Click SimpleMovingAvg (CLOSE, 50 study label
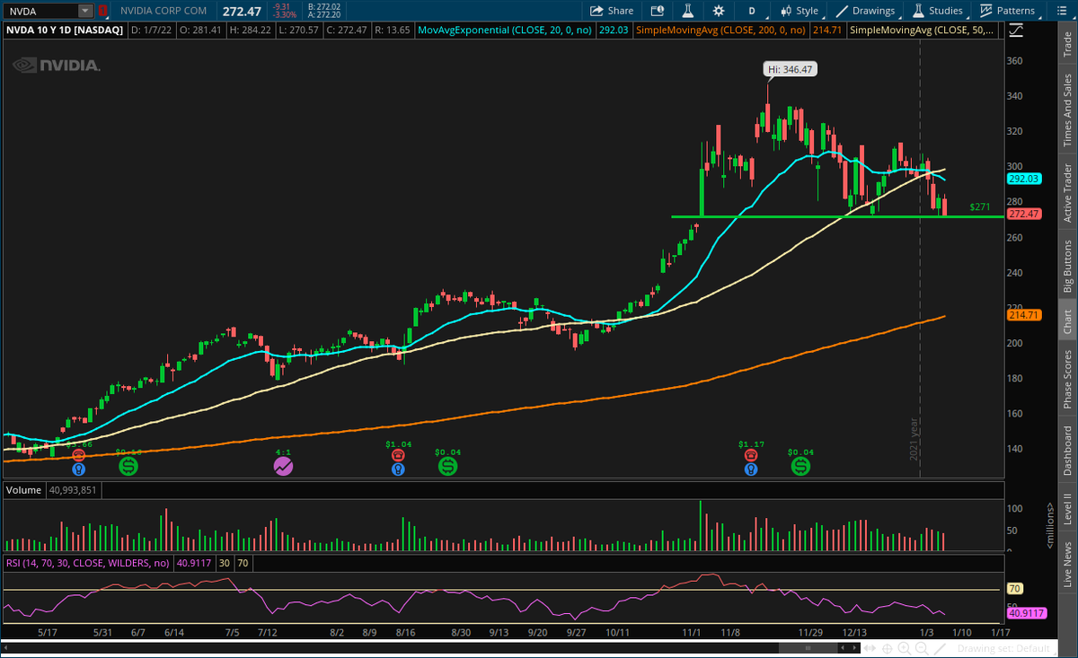The image size is (1078, 658). coord(923,30)
